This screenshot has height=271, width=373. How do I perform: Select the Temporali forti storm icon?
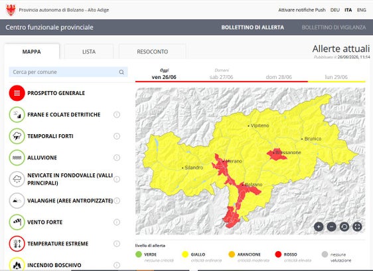(x=17, y=136)
